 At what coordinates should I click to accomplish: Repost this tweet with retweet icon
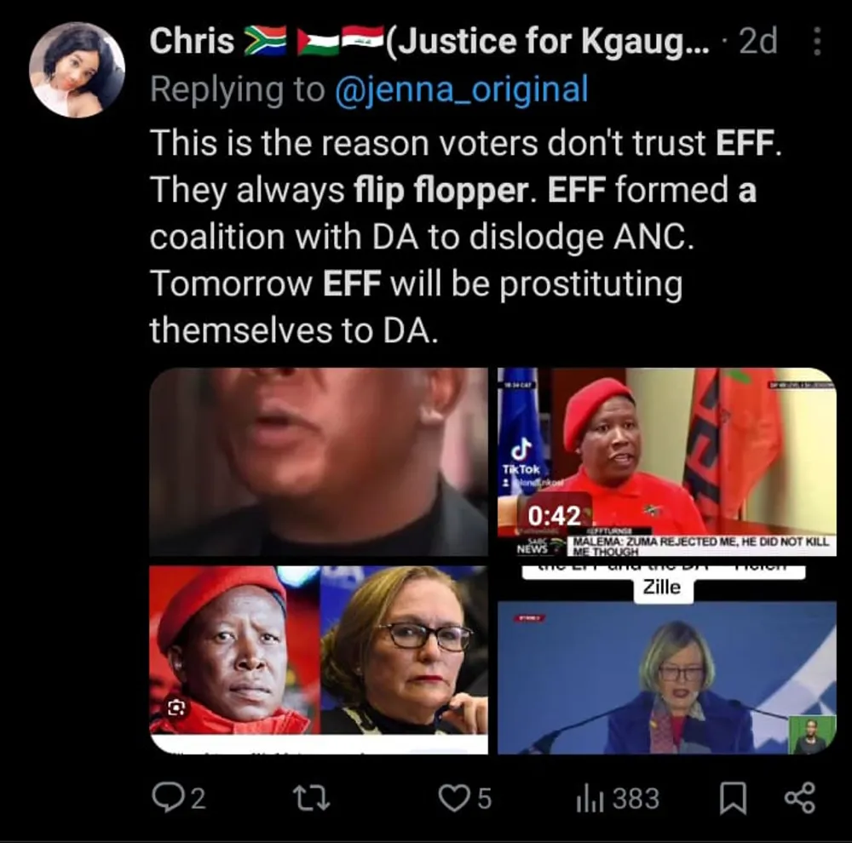[311, 799]
